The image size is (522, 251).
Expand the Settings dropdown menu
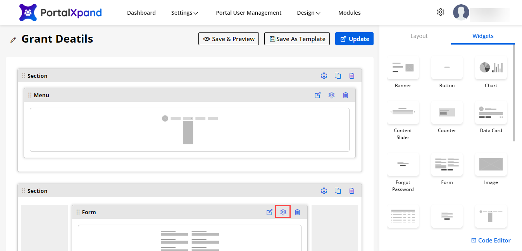point(184,13)
